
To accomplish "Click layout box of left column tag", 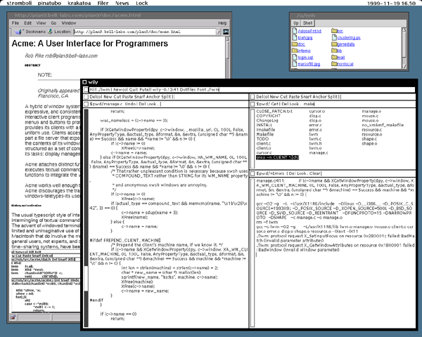I will pos(86,97).
